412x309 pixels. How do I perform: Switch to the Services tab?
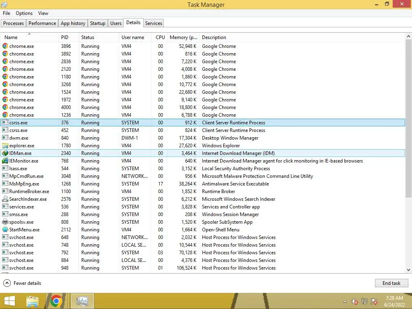coord(153,23)
